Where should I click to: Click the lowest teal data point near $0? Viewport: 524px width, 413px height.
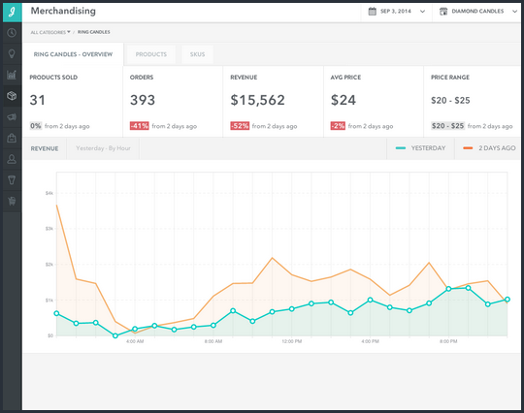(115, 335)
